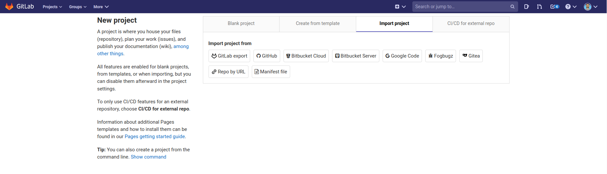This screenshot has height=174, width=607.
Task: Click the New project heading
Action: (x=117, y=20)
